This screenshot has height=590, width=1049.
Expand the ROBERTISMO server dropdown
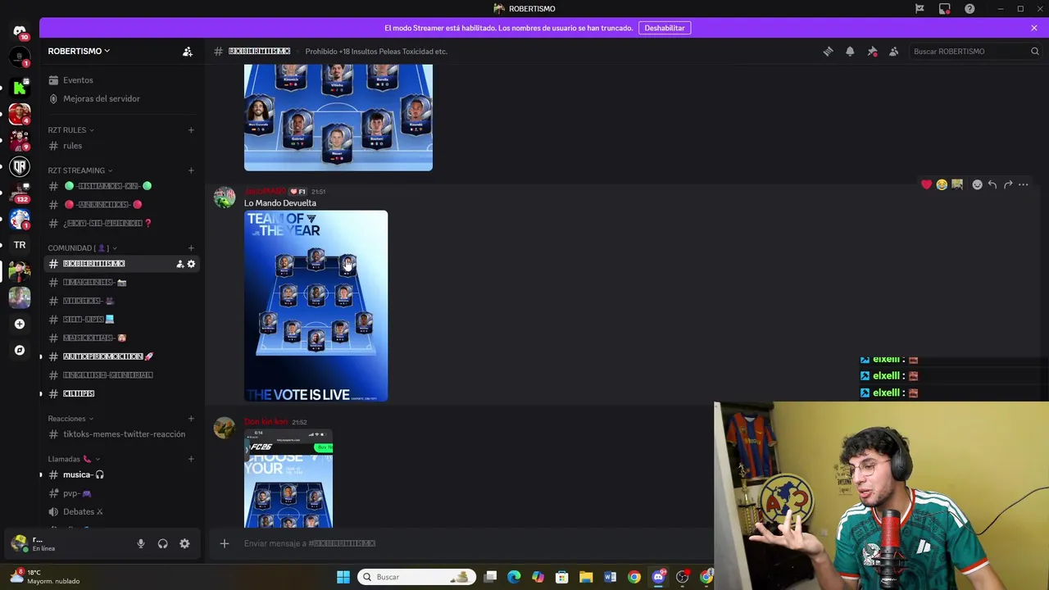tap(79, 51)
